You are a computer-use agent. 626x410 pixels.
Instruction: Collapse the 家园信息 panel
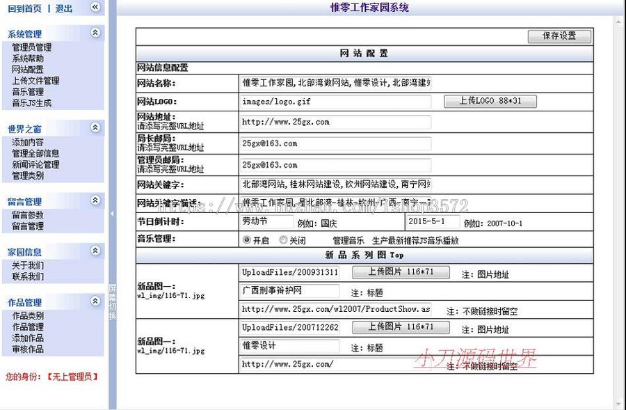95,251
